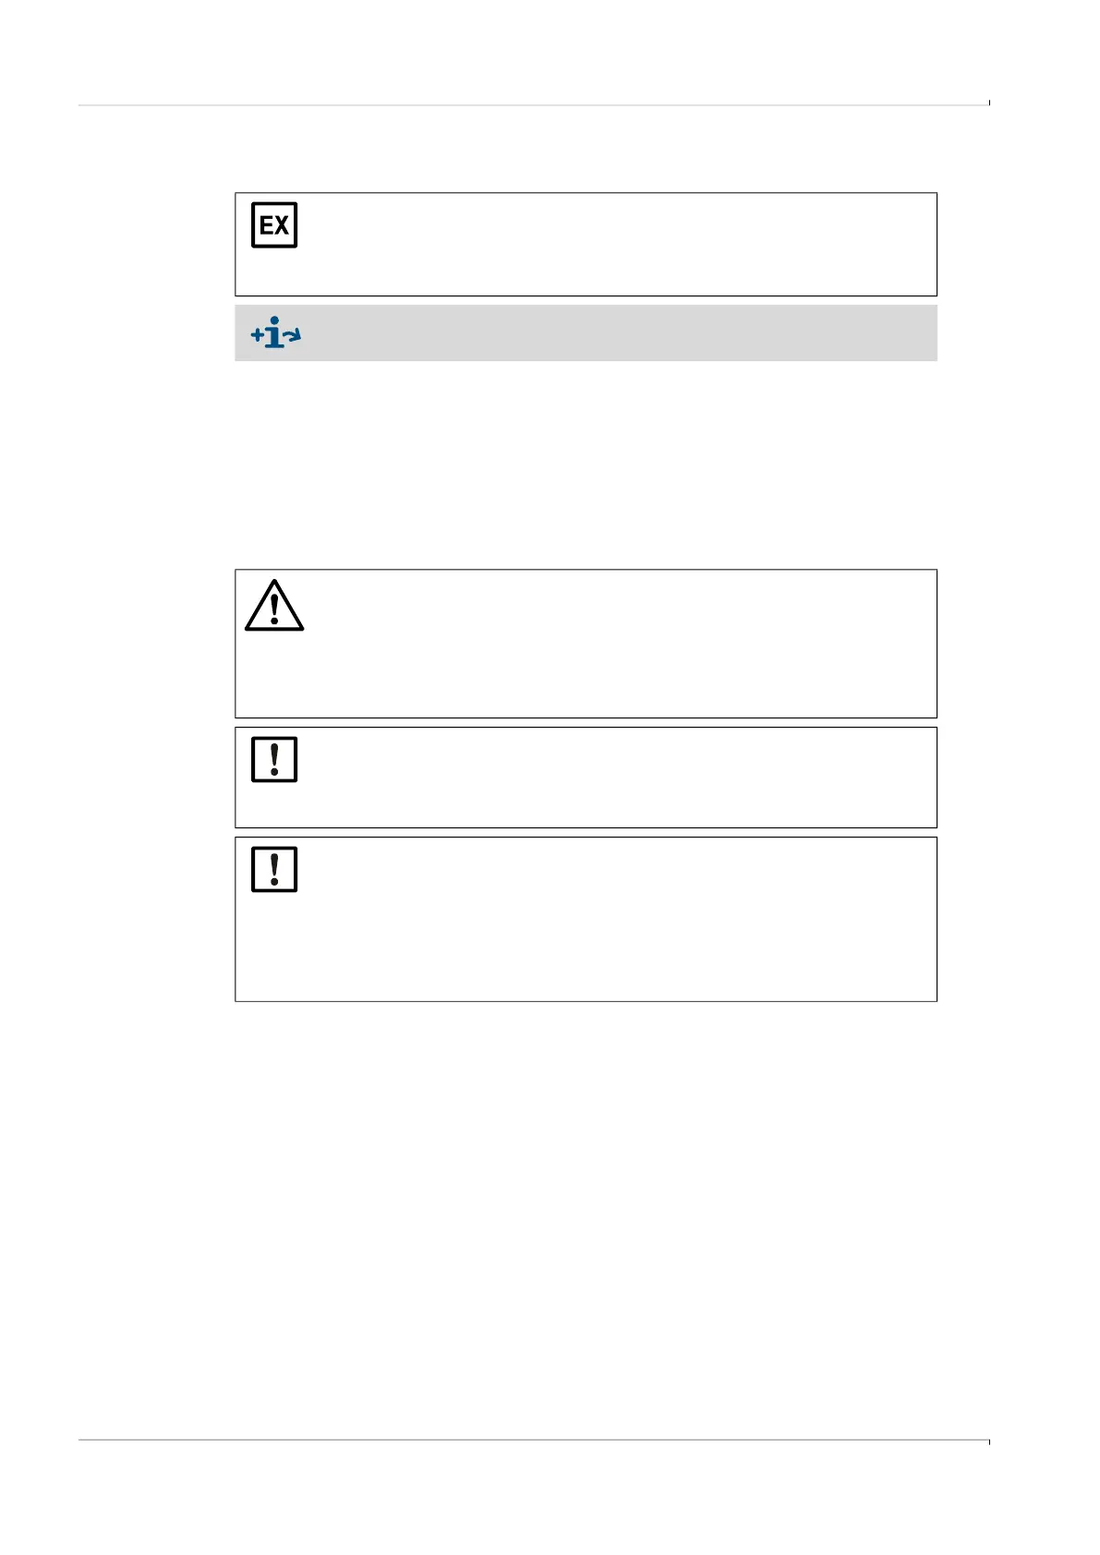Click the letter i in the blue info icon
1100x1555 pixels.
click(x=273, y=332)
